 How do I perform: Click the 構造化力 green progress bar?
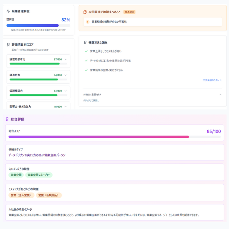click(x=38, y=79)
